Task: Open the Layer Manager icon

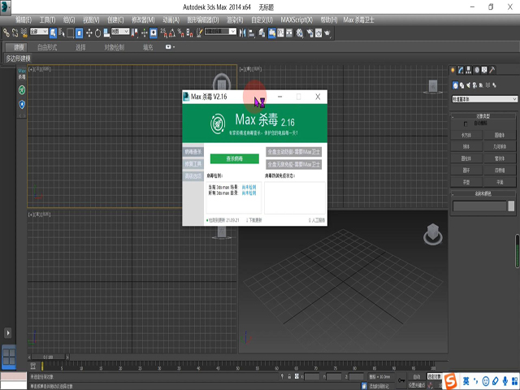Action: [x=262, y=32]
